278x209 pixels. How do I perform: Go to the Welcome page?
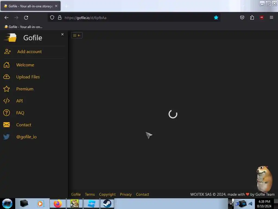click(x=25, y=65)
